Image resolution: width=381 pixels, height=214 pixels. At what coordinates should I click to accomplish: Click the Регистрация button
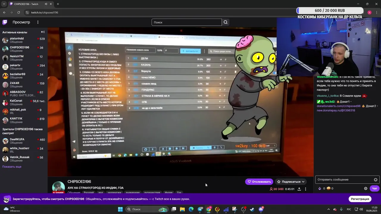coord(360,199)
